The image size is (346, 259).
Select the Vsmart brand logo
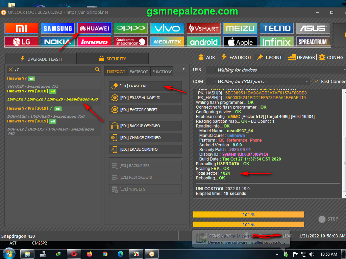pos(204,28)
